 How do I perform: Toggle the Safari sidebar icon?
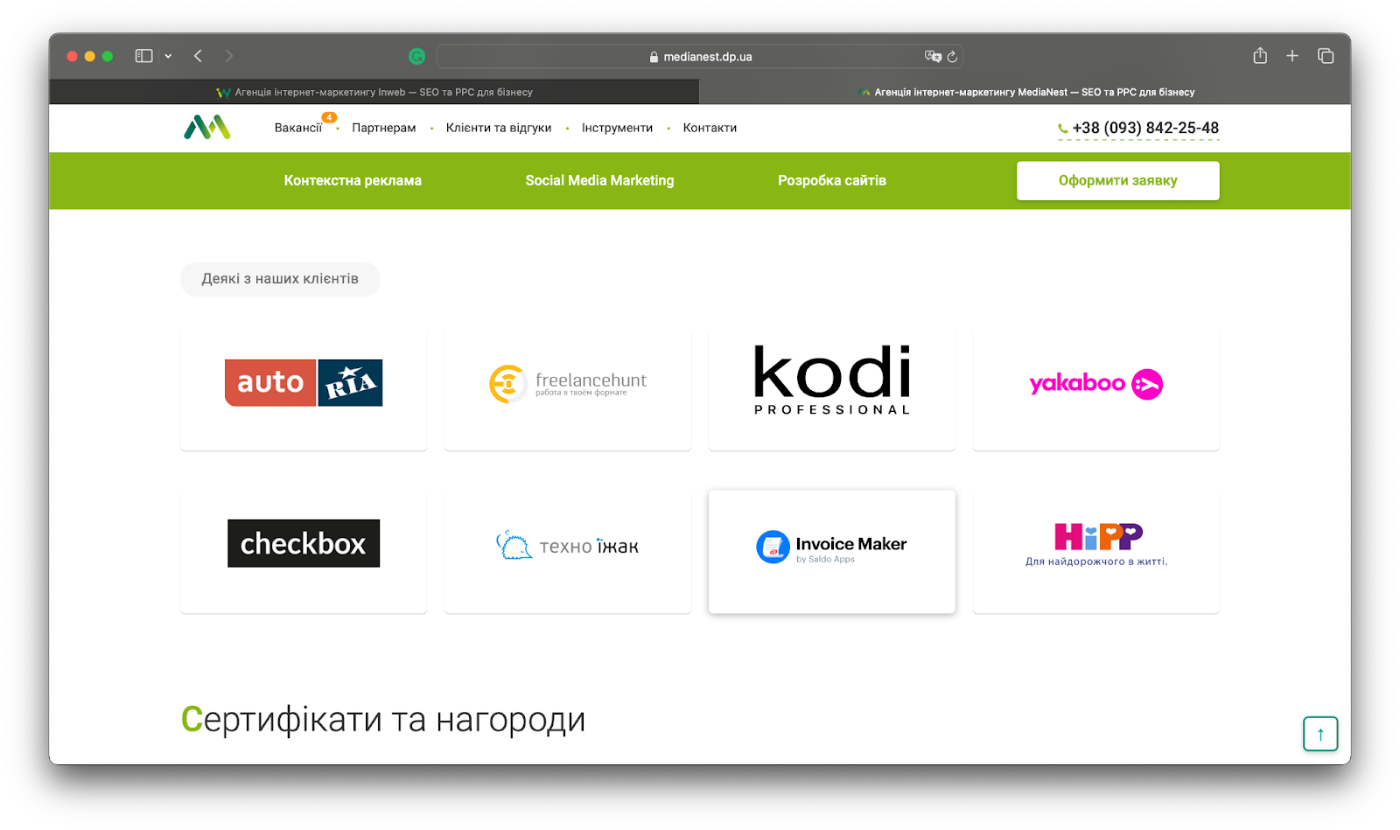(x=144, y=56)
